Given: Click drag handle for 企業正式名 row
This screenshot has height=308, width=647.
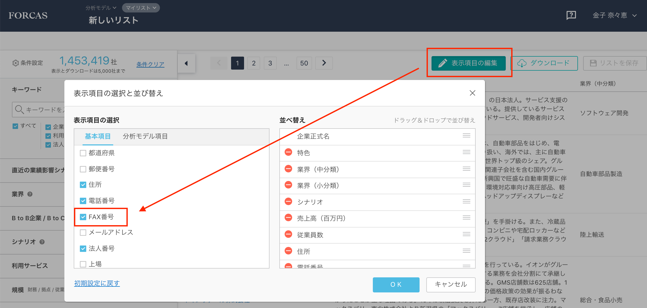Looking at the screenshot, I should tap(466, 136).
